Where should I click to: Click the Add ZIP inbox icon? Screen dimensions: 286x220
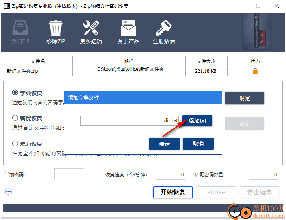(20, 28)
